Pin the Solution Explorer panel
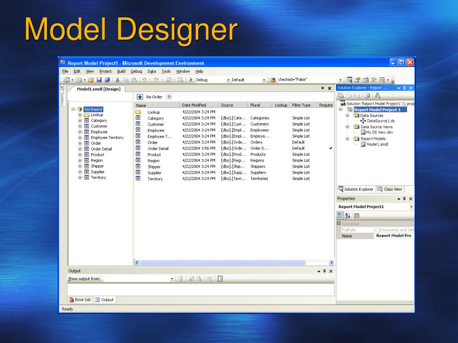The height and width of the screenshot is (343, 458). (404, 88)
